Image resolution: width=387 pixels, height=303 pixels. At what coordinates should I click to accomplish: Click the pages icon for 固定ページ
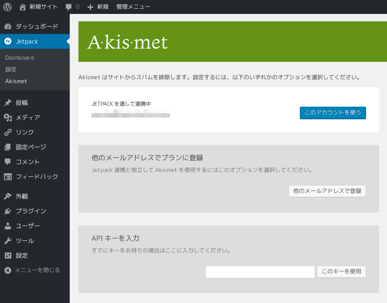pos(8,147)
